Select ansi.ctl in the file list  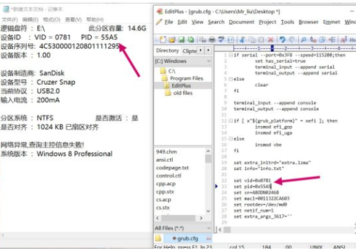pos(165,160)
